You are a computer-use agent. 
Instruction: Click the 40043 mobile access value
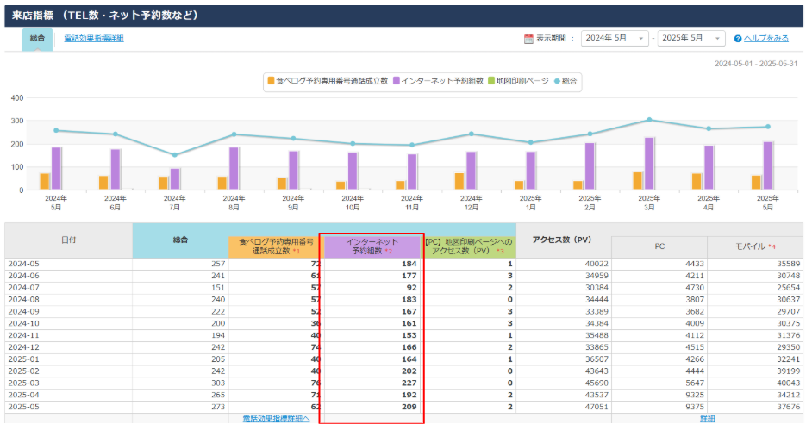click(789, 383)
